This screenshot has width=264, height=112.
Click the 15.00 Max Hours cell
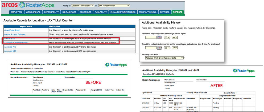click(171, 103)
